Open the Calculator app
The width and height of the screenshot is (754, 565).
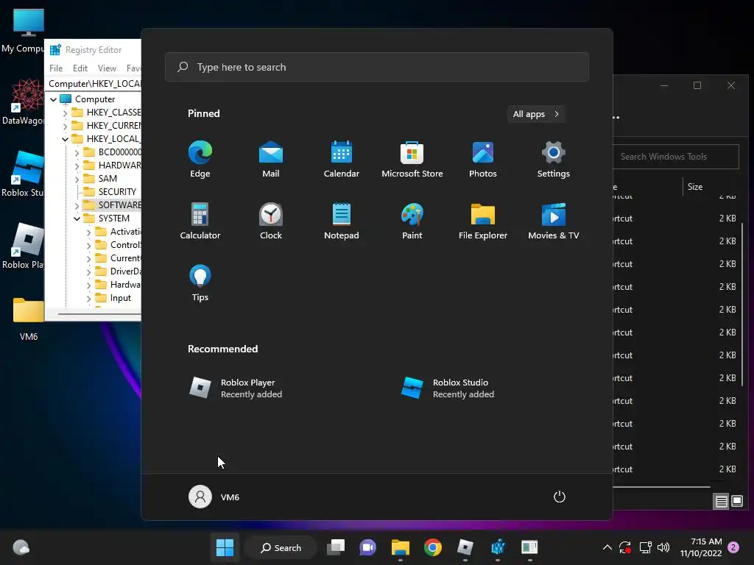point(200,221)
